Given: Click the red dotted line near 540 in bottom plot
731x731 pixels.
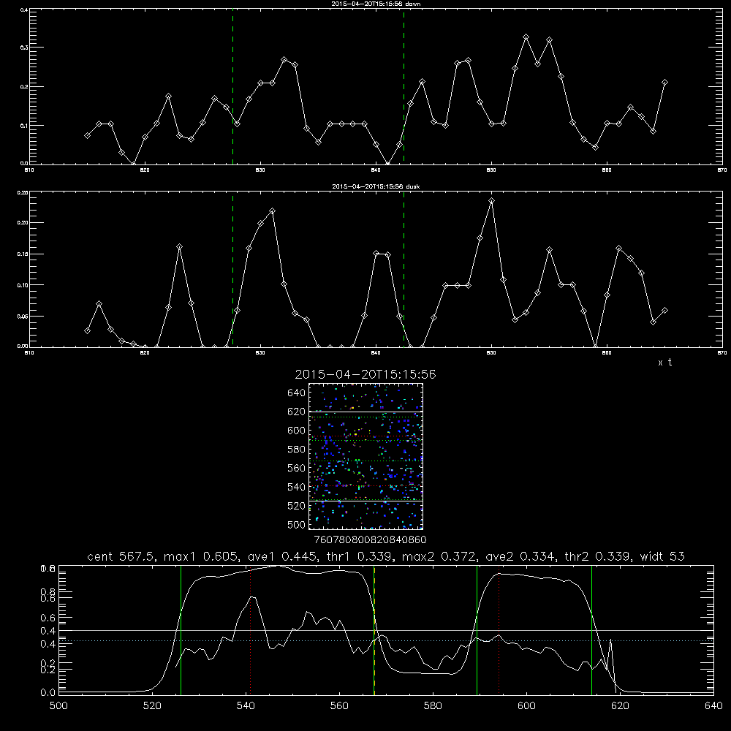Looking at the screenshot, I should coord(250,629).
